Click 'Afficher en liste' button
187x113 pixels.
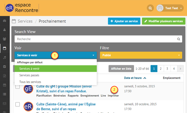(x=121, y=69)
